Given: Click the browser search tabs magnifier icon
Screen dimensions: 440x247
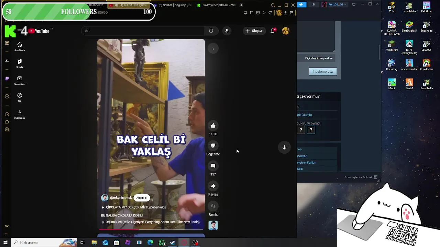Looking at the screenshot, I should [273, 5].
